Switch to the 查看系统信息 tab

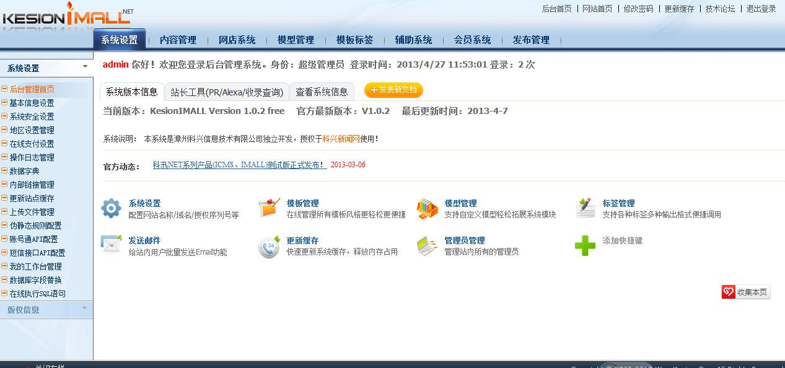click(322, 92)
